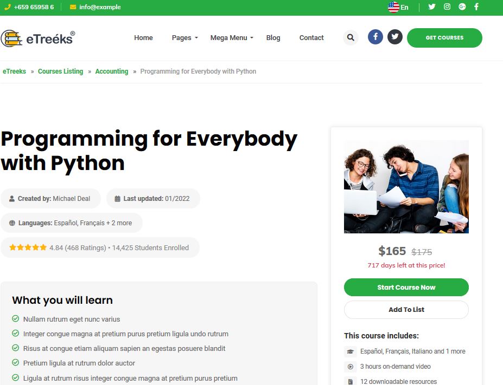Click the GET COURSES button
The image size is (503, 385).
pos(444,38)
